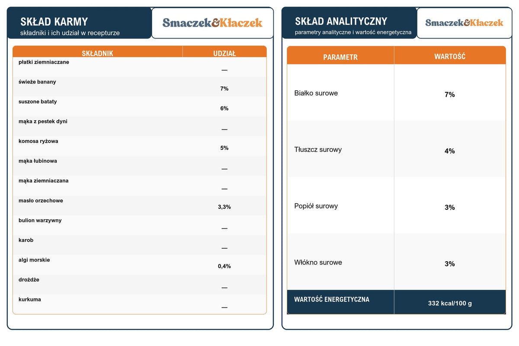
Task: Select the "komosa ryżowa" ingredient
Action: point(38,141)
